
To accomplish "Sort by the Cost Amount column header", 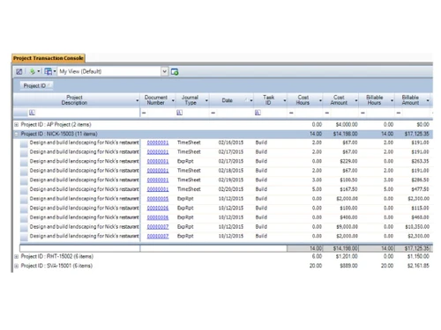I will point(339,100).
